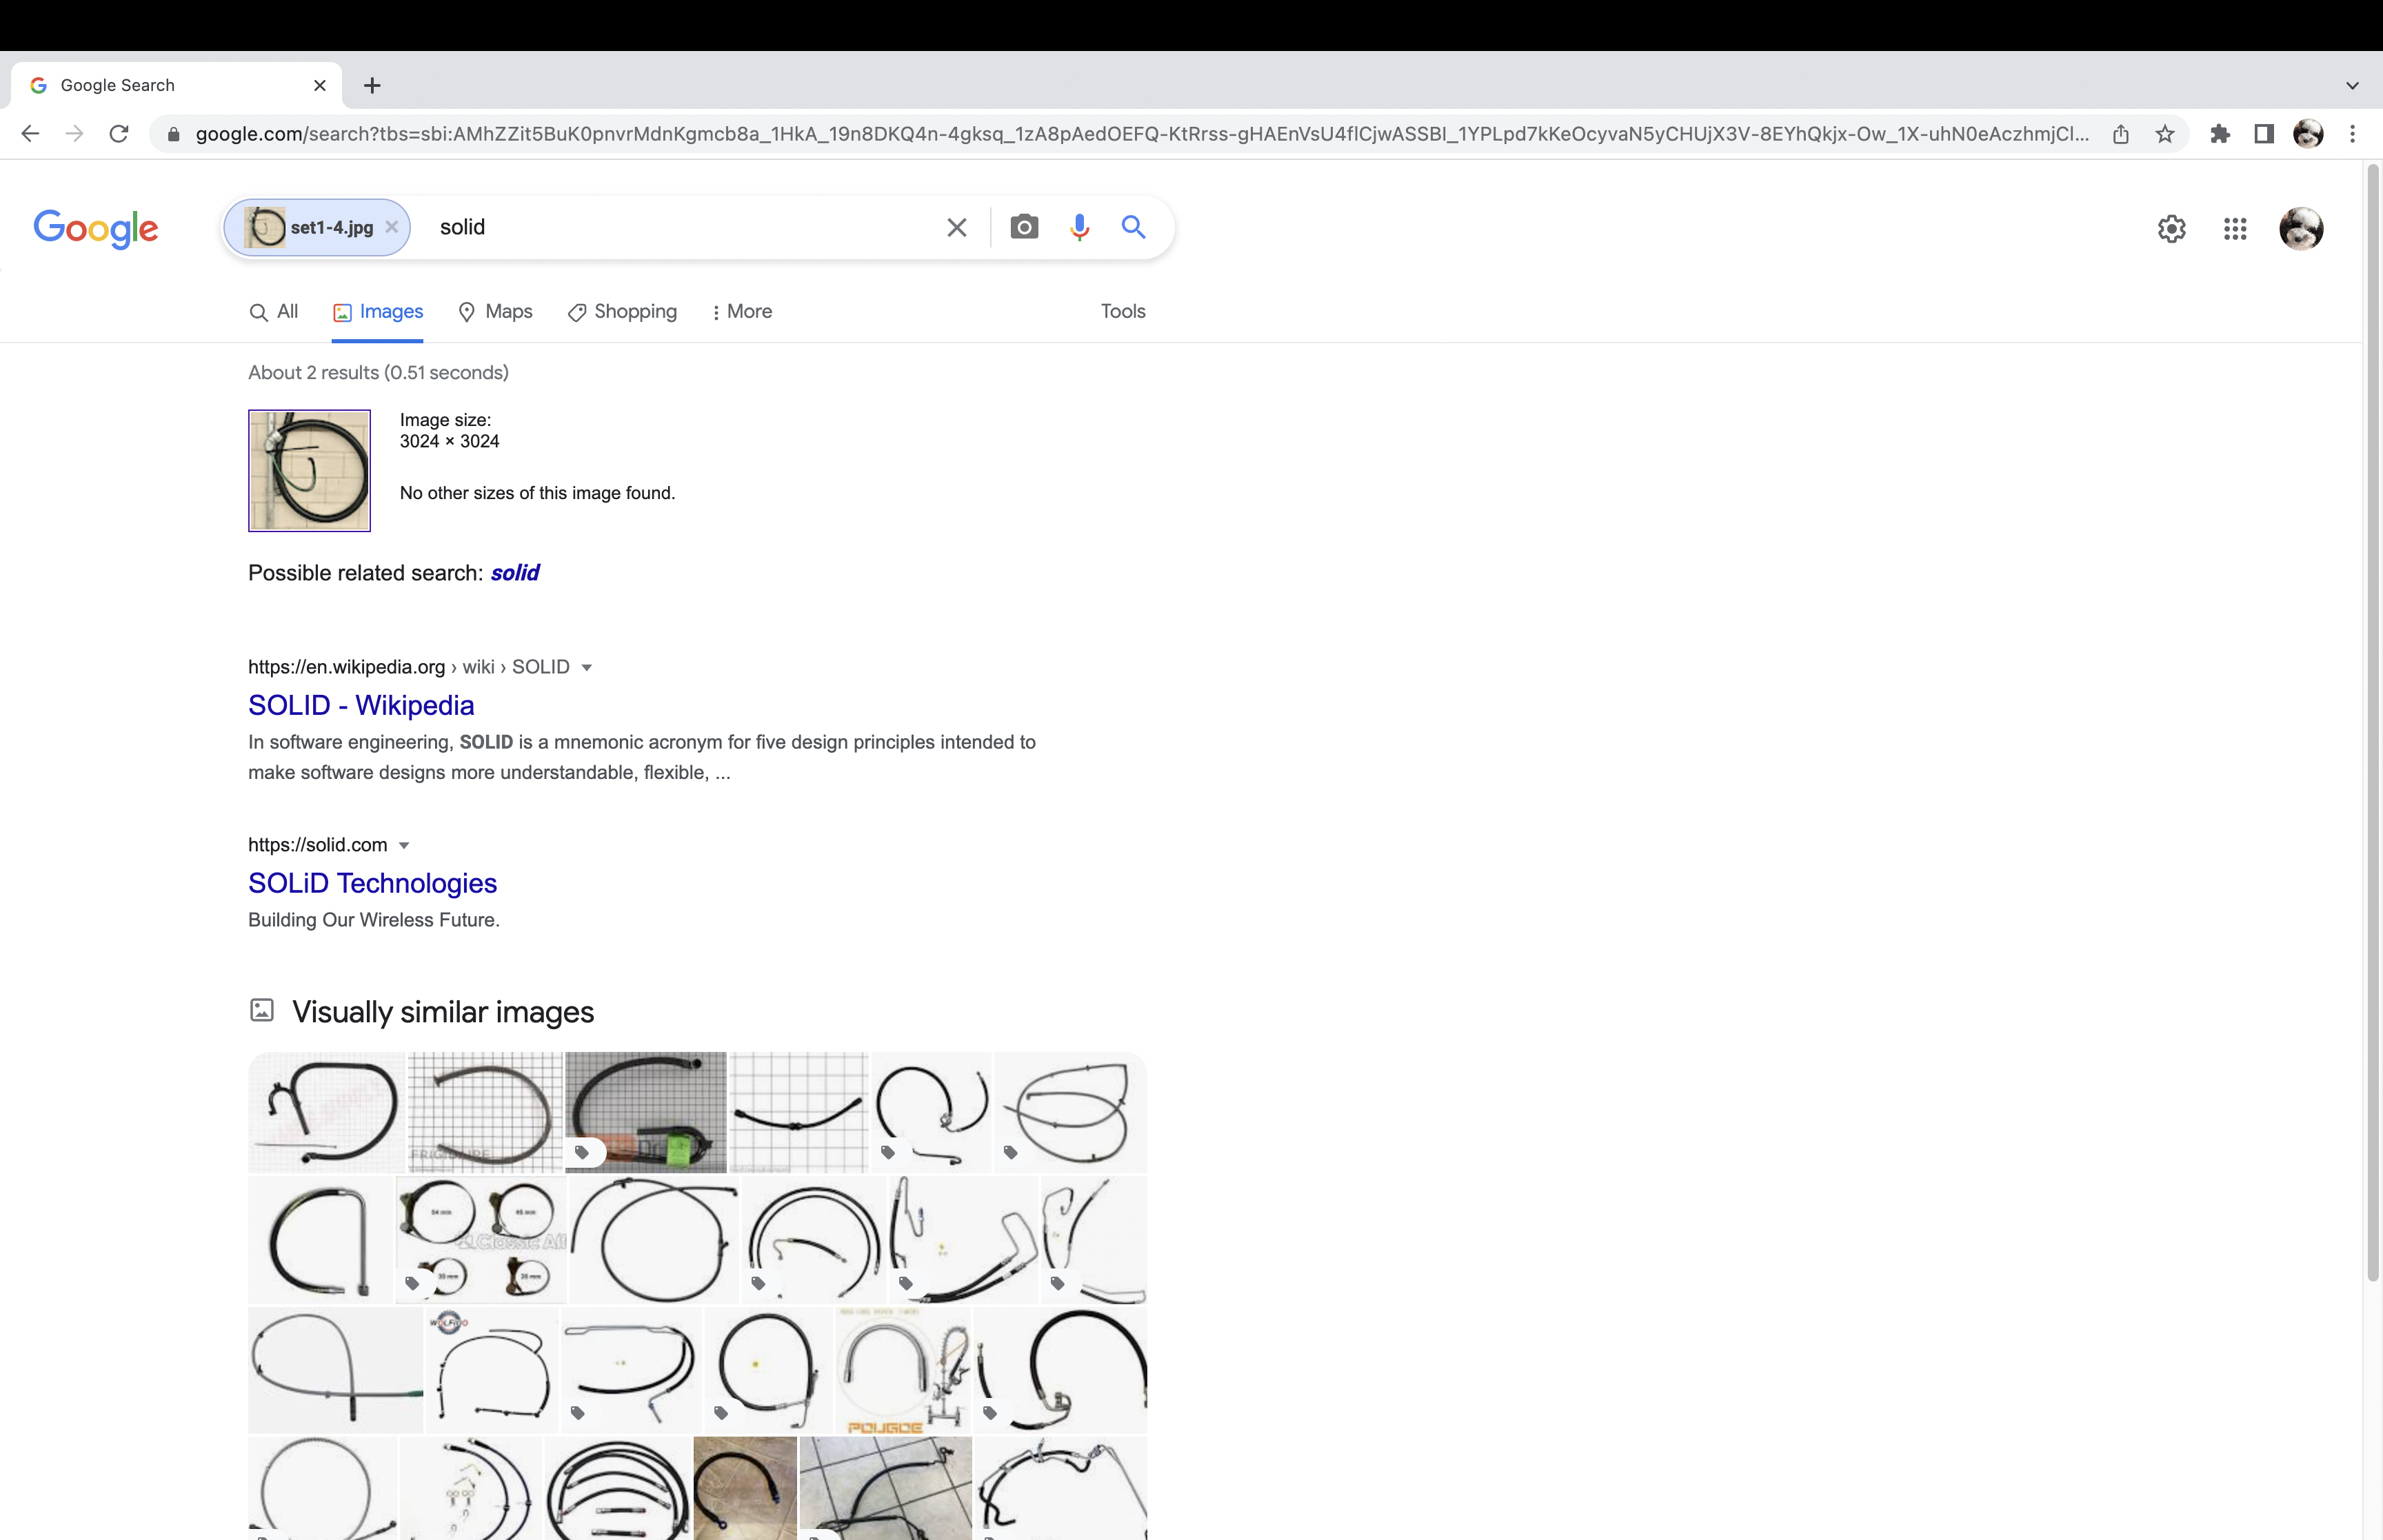Open the settings gear on Google page

[x=2171, y=229]
